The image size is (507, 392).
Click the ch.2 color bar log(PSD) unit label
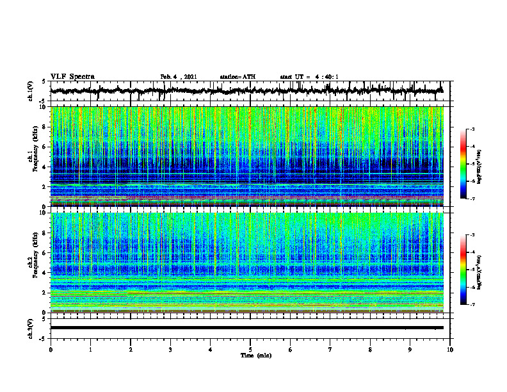(479, 272)
